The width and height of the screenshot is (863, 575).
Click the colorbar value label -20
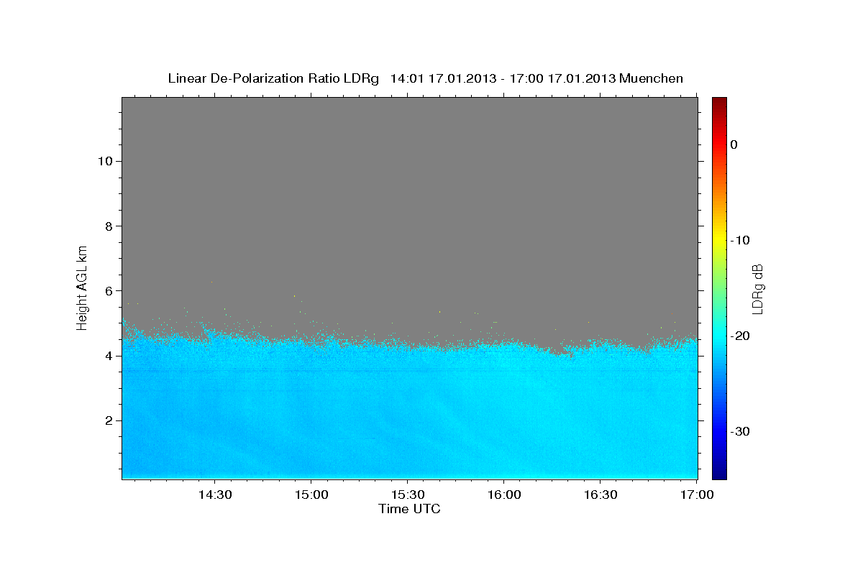point(740,336)
